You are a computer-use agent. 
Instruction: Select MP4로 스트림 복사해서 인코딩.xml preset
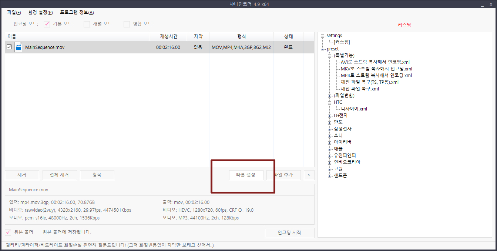(x=376, y=76)
